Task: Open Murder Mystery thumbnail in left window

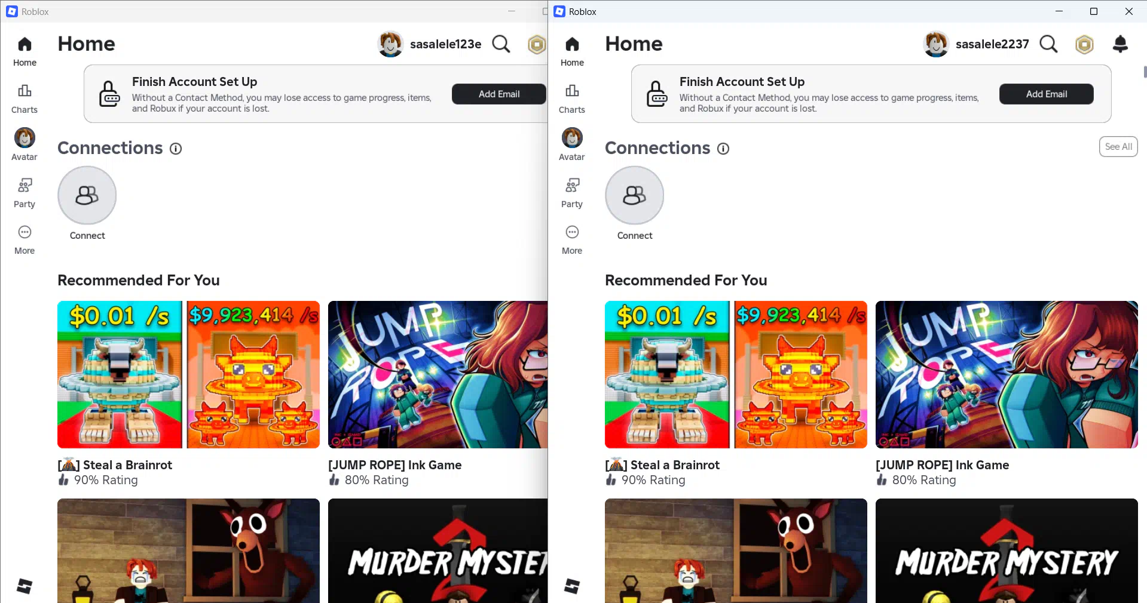Action: point(438,550)
